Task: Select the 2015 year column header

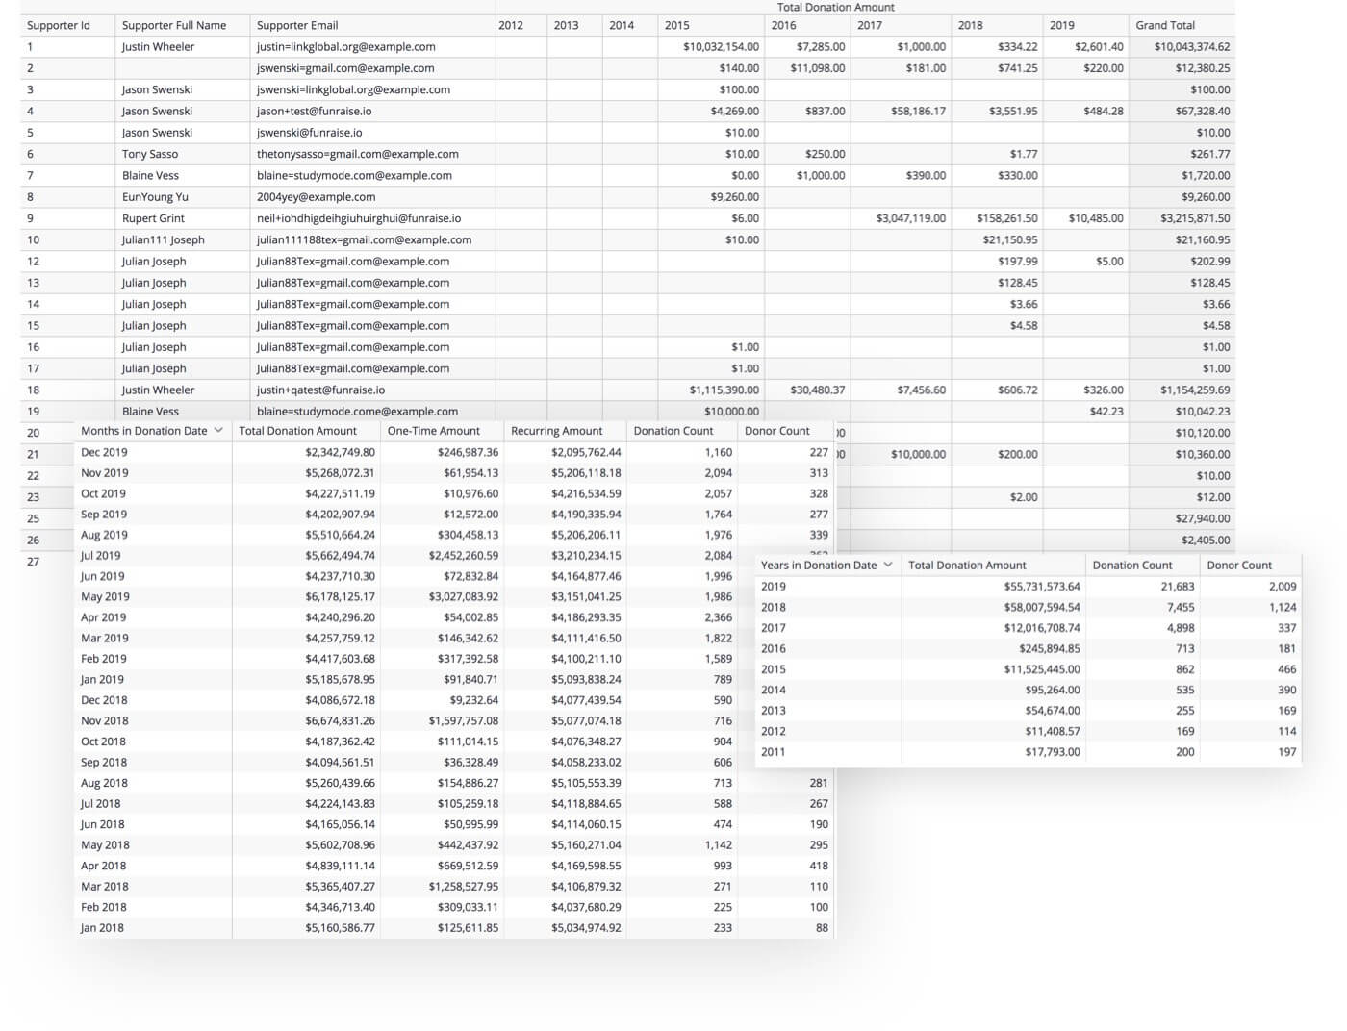Action: click(x=676, y=25)
